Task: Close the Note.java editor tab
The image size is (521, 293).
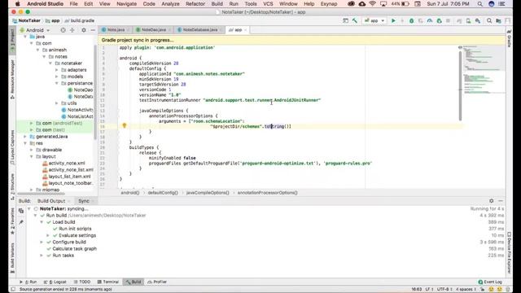Action: click(x=129, y=30)
